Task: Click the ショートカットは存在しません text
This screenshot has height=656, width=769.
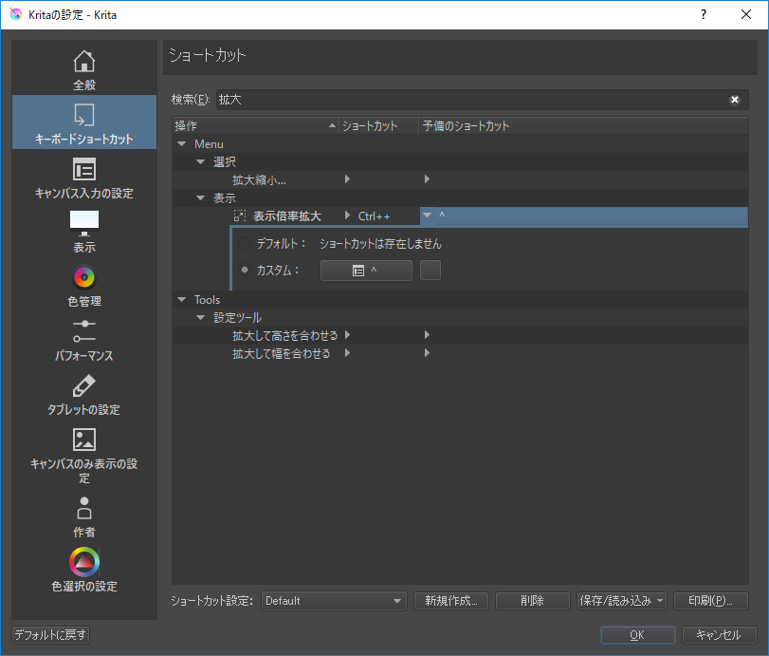Action: [x=380, y=244]
